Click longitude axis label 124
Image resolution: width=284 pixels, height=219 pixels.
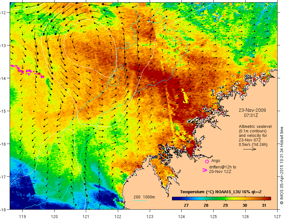click(x=182, y=216)
